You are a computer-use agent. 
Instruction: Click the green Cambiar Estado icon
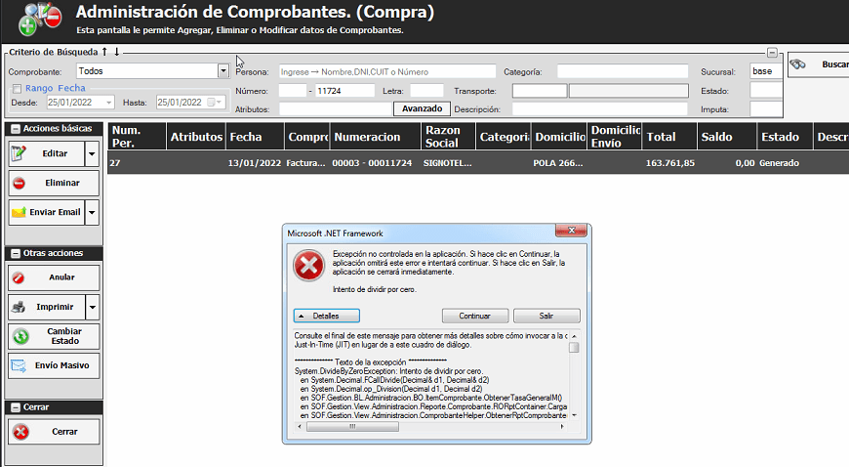(20, 336)
